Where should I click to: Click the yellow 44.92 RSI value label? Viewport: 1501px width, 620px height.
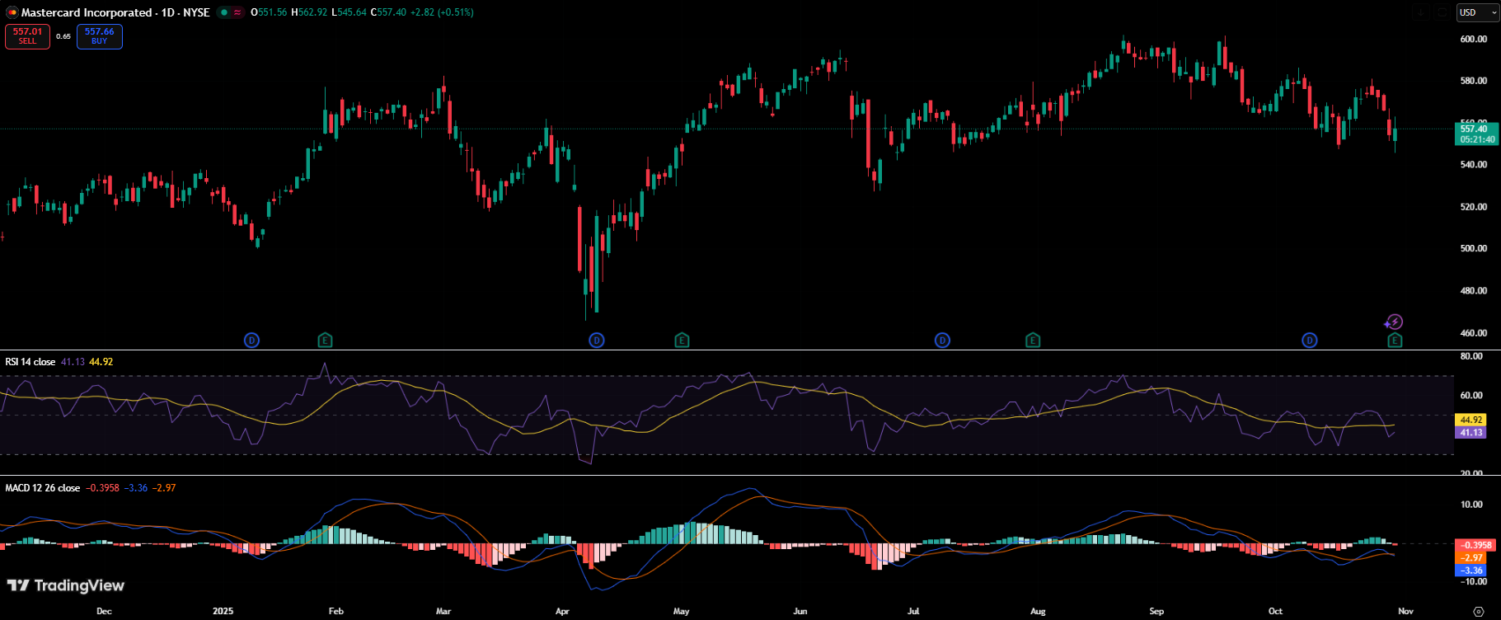(x=1471, y=420)
